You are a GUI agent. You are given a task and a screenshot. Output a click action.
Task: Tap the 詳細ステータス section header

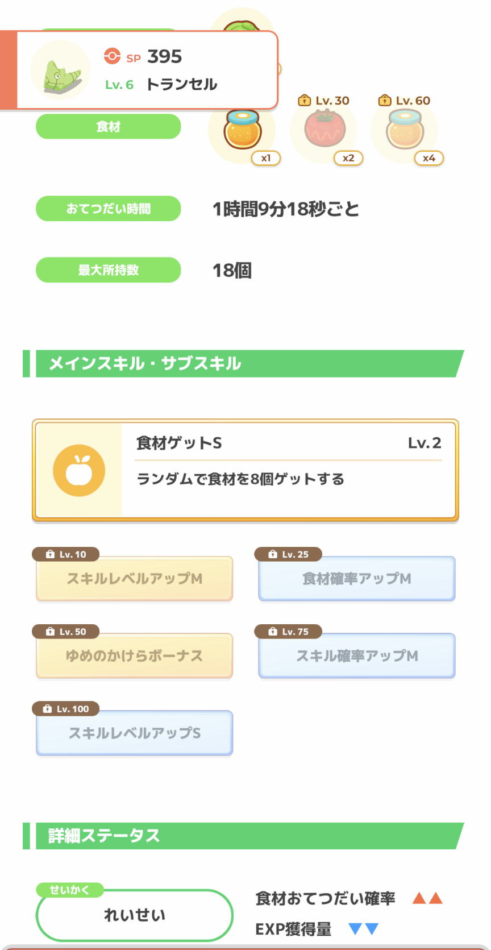(x=243, y=836)
